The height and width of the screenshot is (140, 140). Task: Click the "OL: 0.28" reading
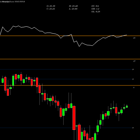point(96,12)
